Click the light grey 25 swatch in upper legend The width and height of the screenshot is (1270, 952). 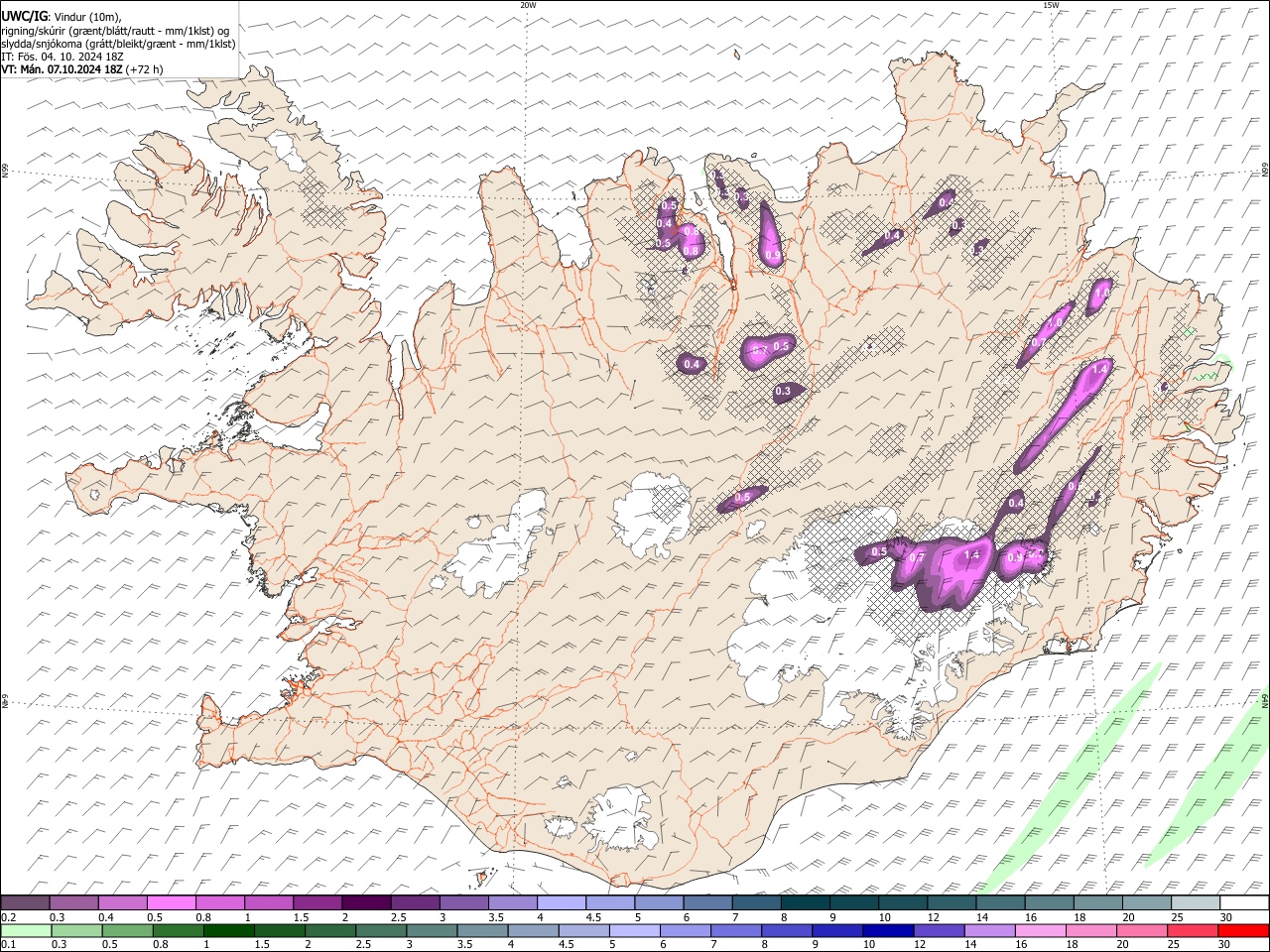[x=1196, y=902]
